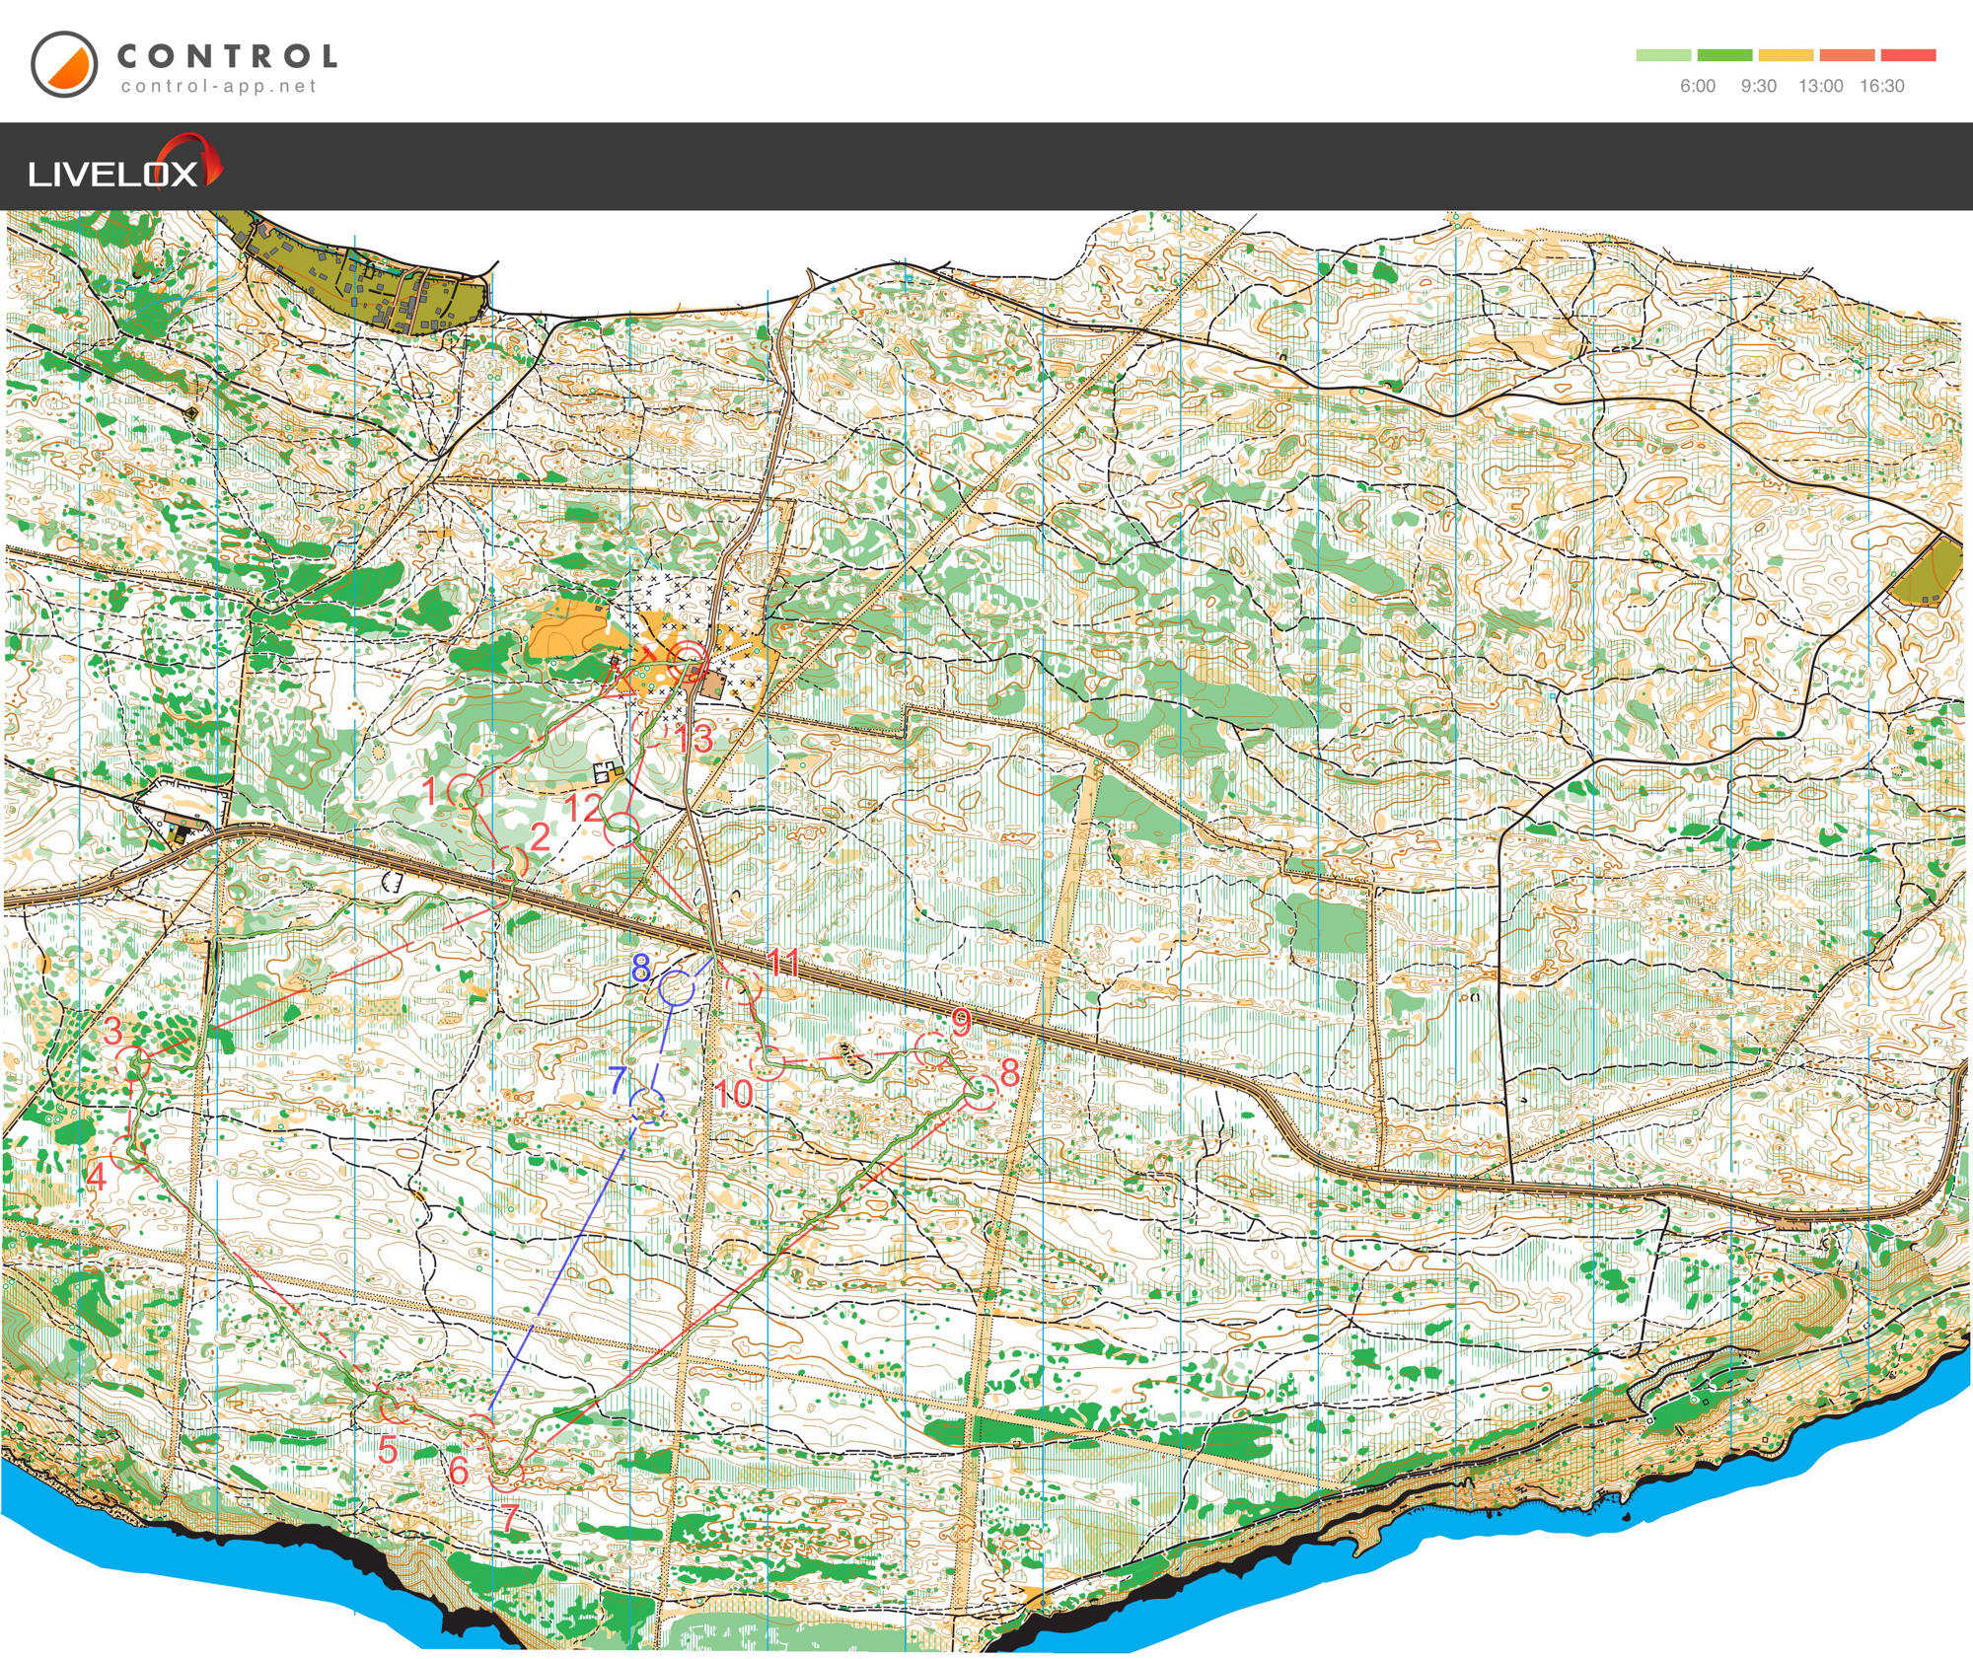The height and width of the screenshot is (1659, 1973).
Task: Select the red pace legend swatch
Action: pyautogui.click(x=1908, y=55)
